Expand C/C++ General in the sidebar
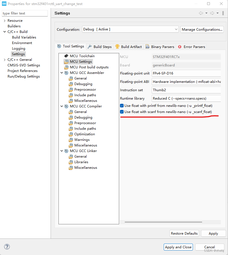Image resolution: width=228 pixels, height=255 pixels. click(x=5, y=59)
